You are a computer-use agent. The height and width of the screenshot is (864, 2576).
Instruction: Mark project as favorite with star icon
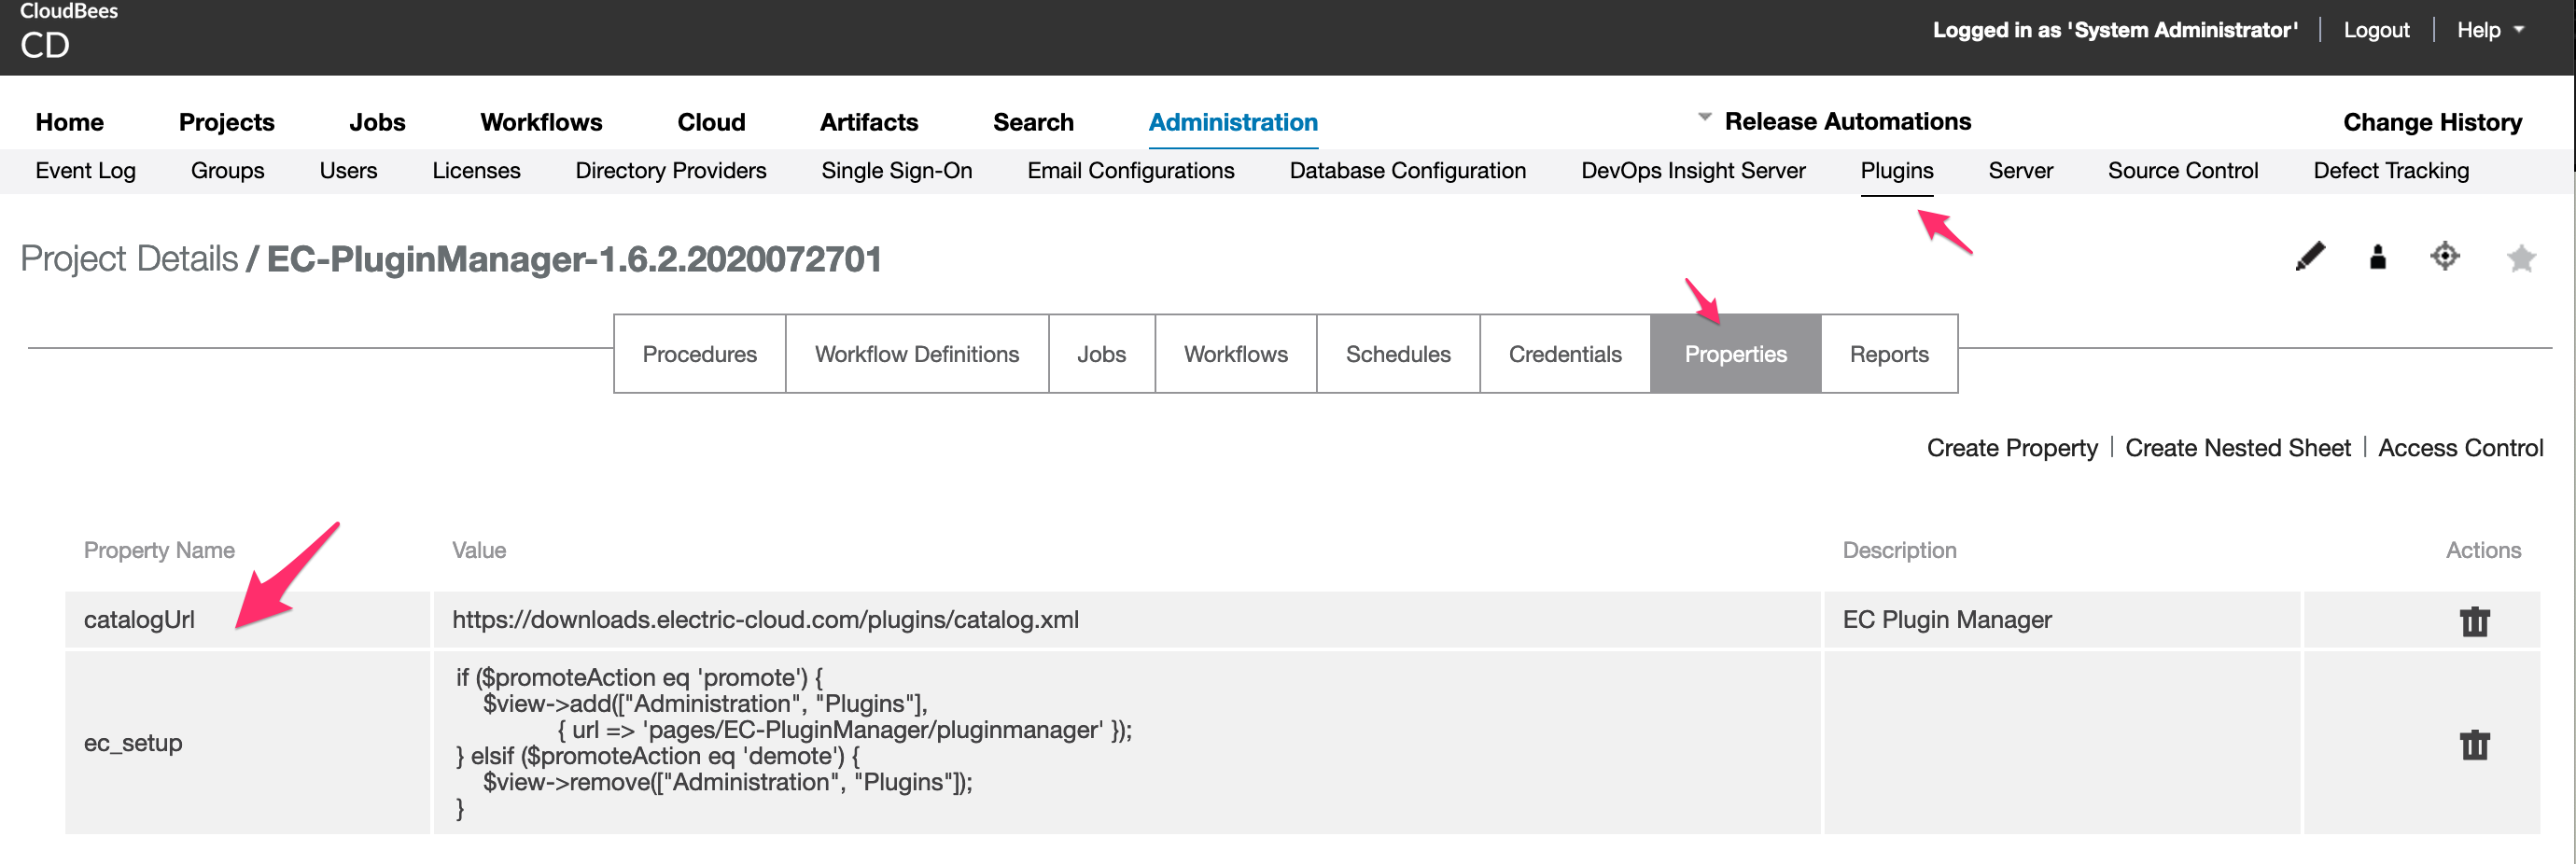[x=2521, y=258]
